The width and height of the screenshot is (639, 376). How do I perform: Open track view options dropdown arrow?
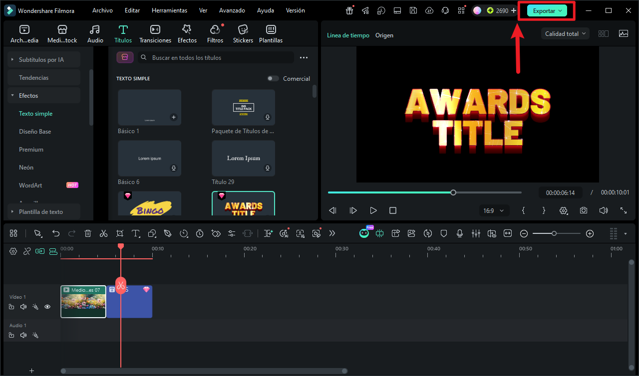tap(626, 233)
